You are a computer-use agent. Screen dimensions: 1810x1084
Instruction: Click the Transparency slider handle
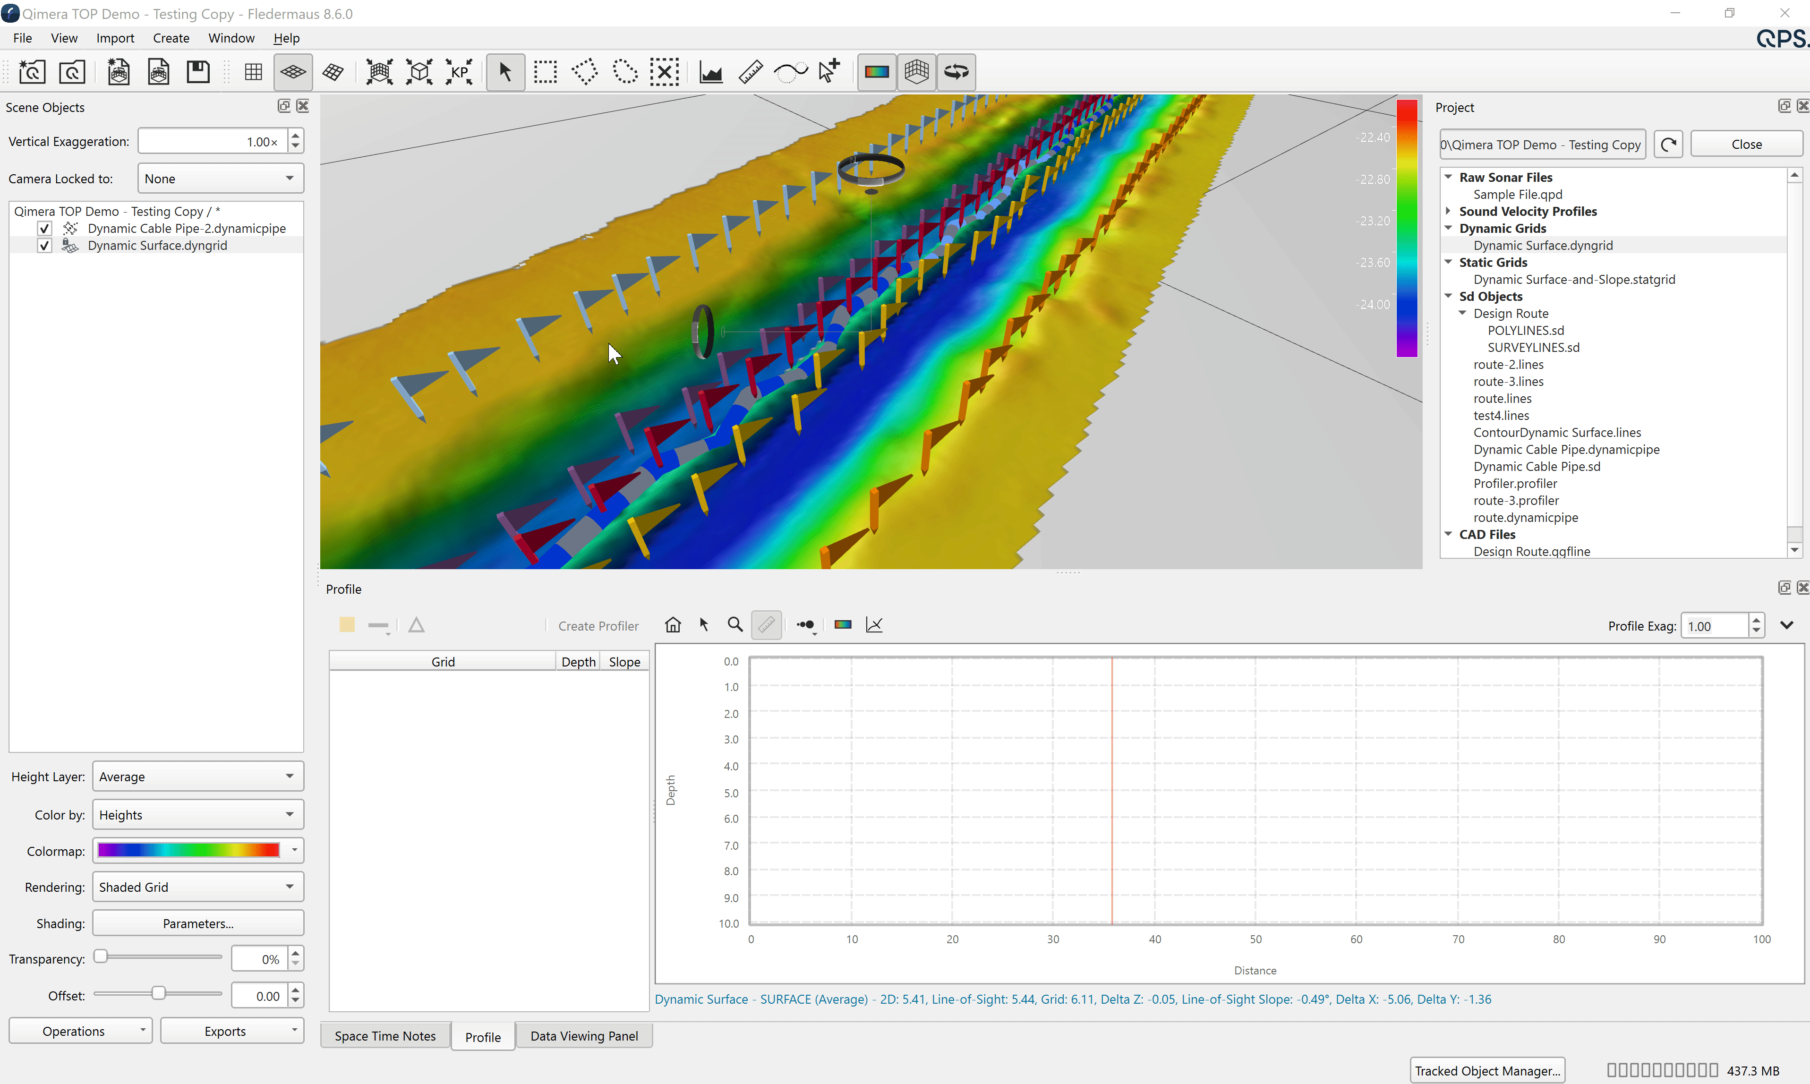[102, 957]
